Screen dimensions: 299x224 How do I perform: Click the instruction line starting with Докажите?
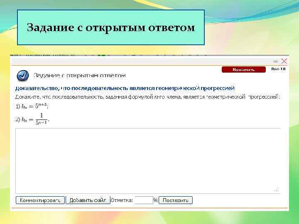click(147, 97)
